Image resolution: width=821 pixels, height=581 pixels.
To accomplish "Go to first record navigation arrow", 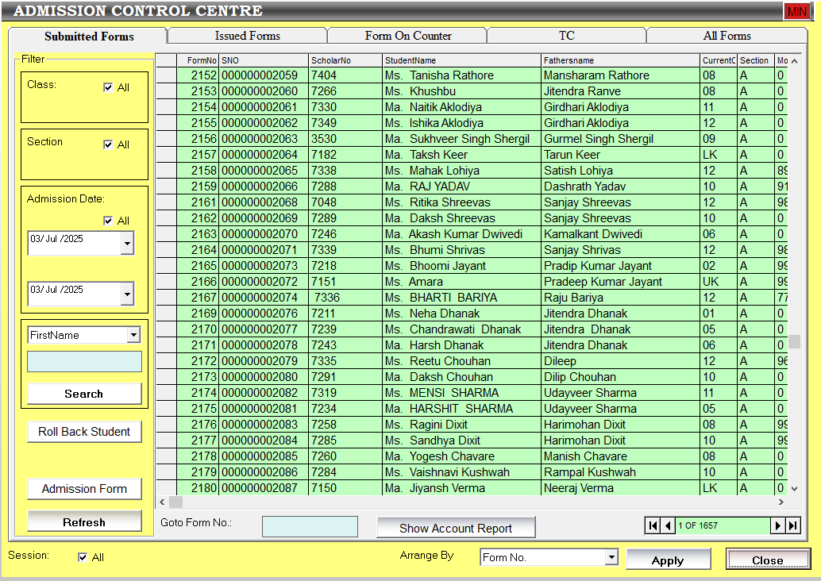I will click(653, 525).
